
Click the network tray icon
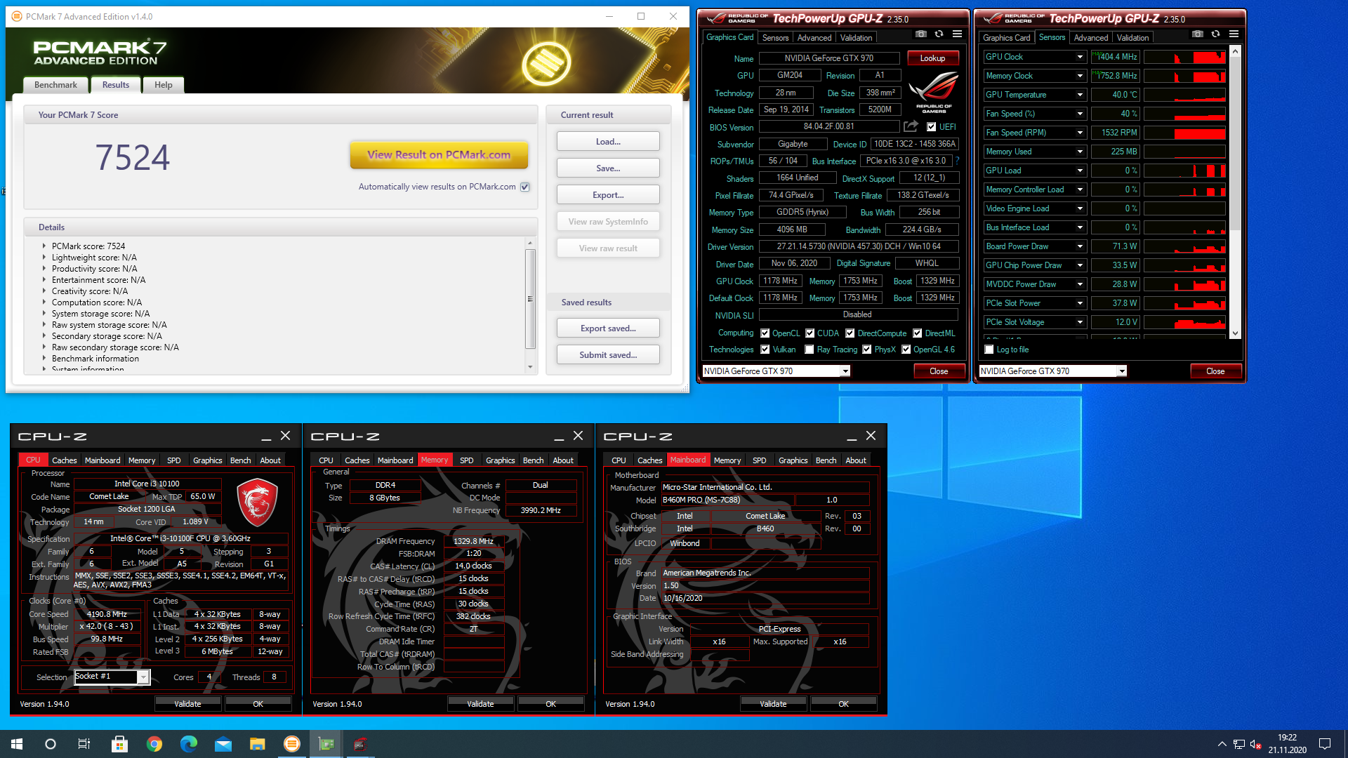1239,744
